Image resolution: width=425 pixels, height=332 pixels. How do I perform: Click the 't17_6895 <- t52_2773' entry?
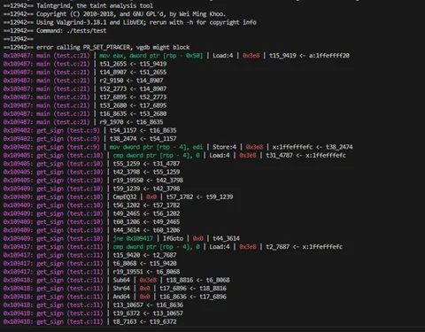pos(133,97)
